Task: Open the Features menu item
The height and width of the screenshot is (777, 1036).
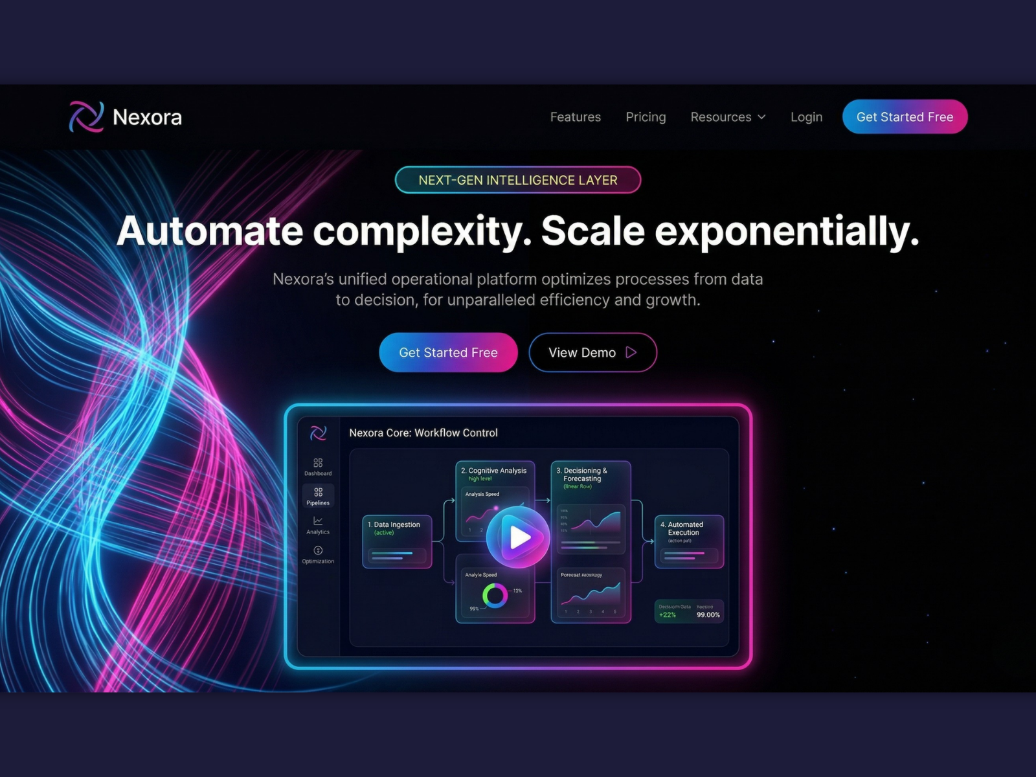Action: [575, 117]
